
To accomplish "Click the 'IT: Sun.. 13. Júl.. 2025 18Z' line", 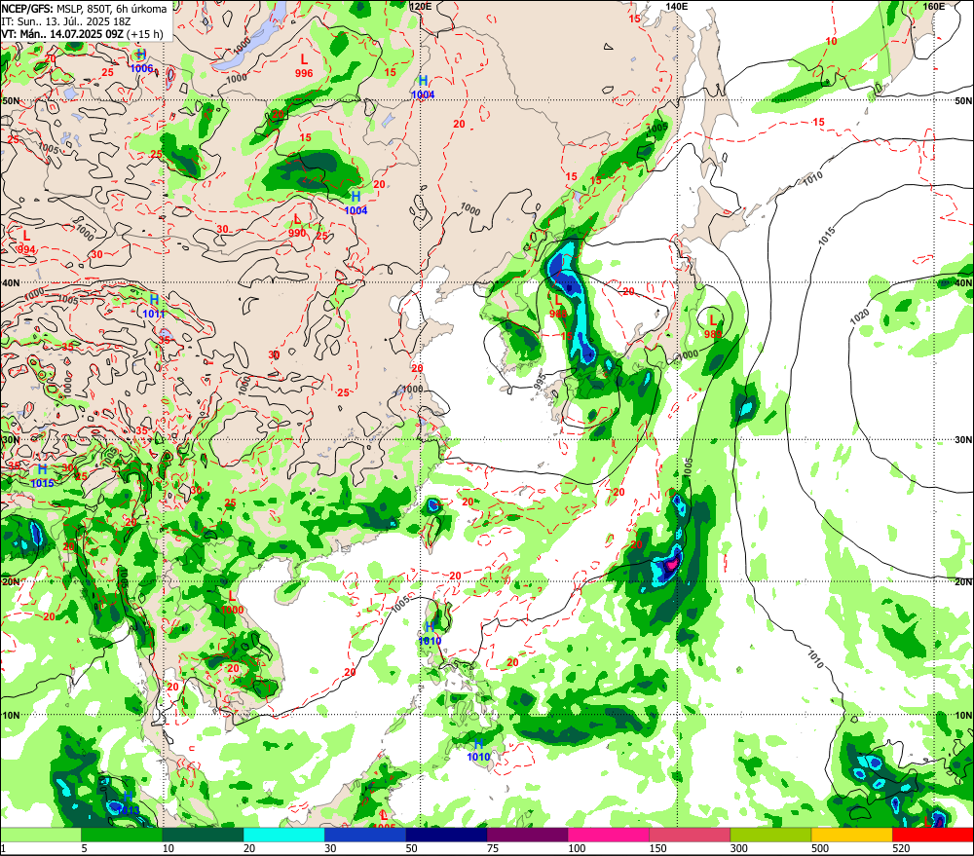I will pyautogui.click(x=66, y=21).
